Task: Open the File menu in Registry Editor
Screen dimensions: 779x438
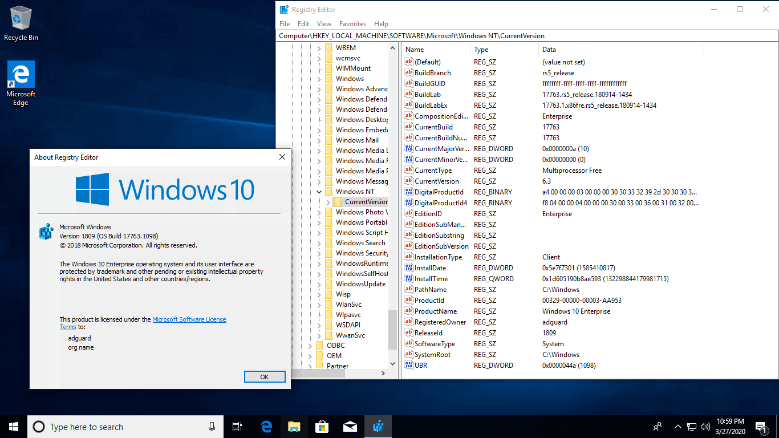Action: click(x=285, y=24)
